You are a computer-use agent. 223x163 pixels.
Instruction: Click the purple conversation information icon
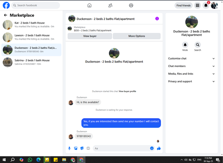(157, 19)
